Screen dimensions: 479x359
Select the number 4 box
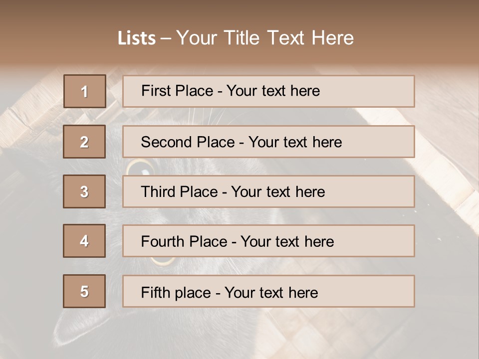click(84, 241)
